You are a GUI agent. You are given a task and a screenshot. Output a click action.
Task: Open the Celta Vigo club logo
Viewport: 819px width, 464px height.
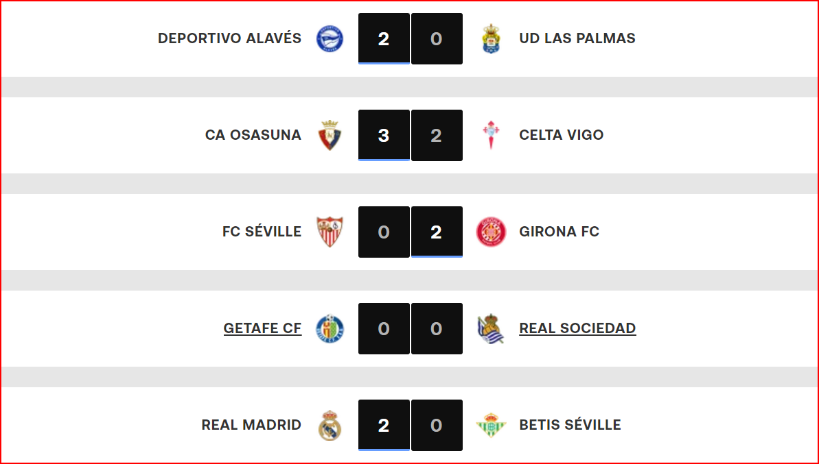491,135
